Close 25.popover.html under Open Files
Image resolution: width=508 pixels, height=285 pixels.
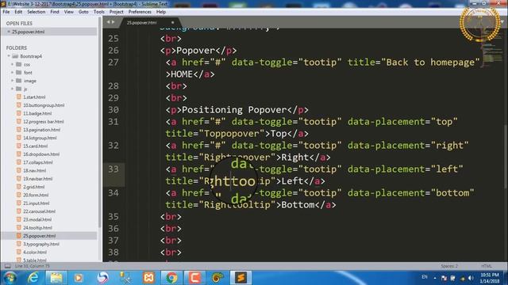click(9, 32)
